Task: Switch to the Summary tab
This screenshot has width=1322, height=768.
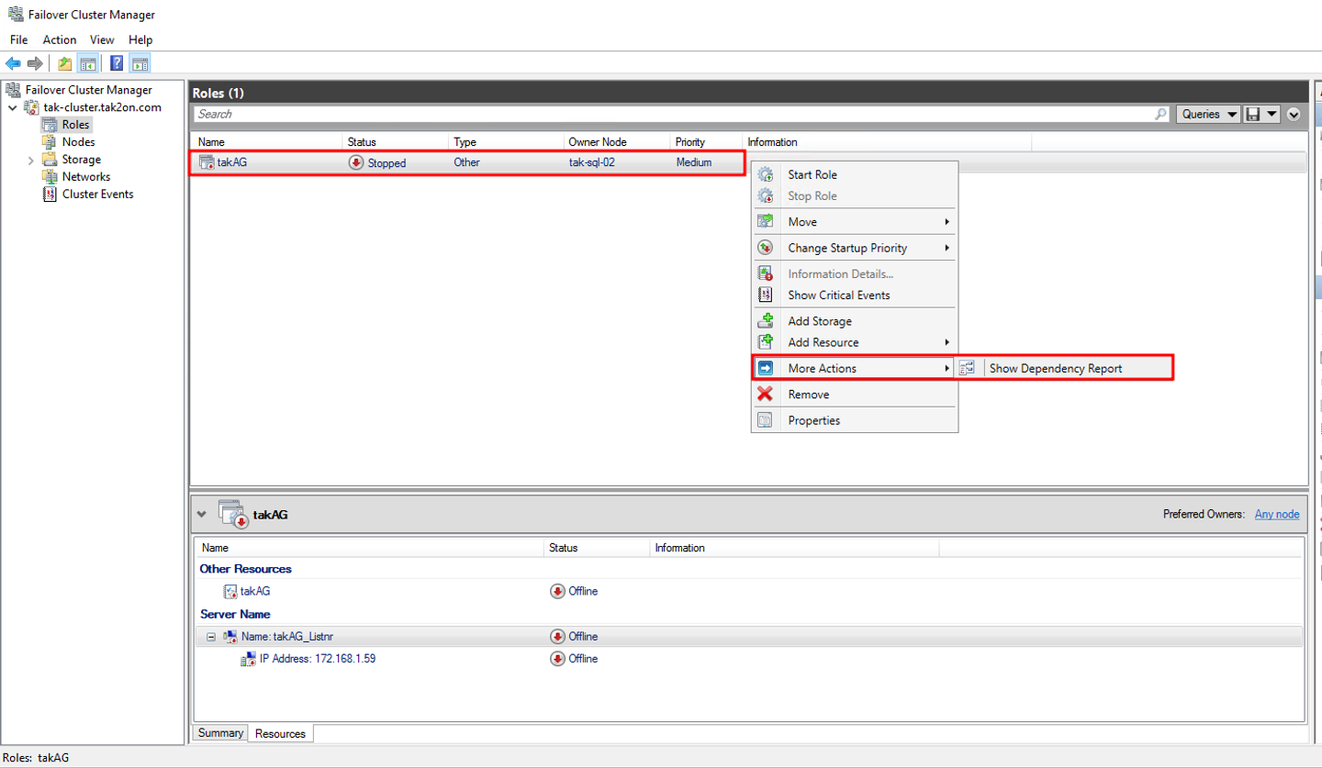Action: tap(220, 733)
